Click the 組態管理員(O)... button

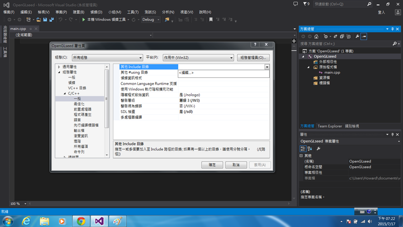(253, 58)
